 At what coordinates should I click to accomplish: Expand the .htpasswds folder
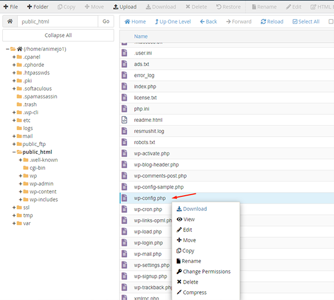click(14, 73)
